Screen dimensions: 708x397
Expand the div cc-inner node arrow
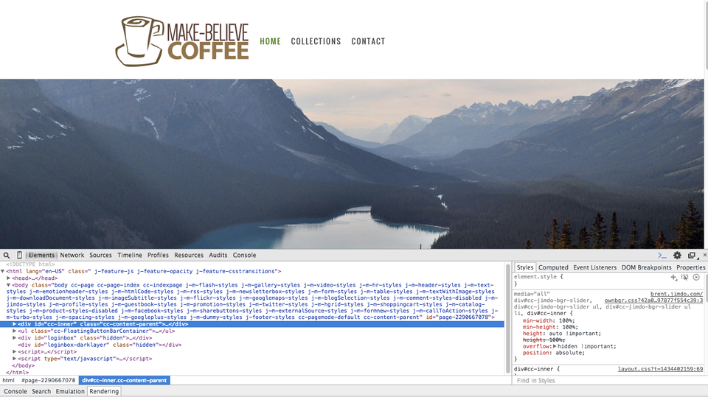(15, 324)
